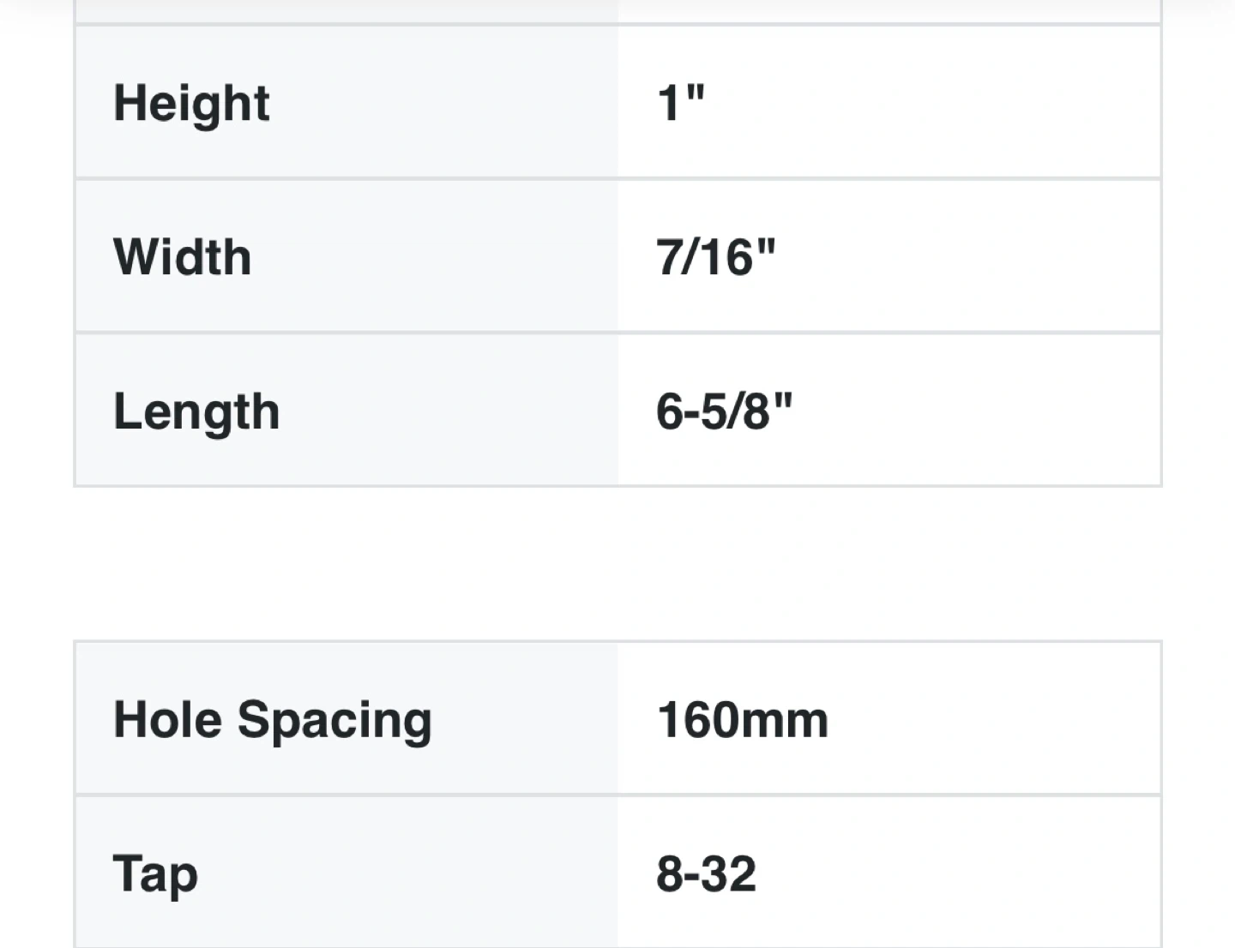Select the 6-5/8" length value
Image resolution: width=1235 pixels, height=948 pixels.
(x=724, y=411)
